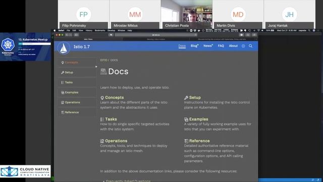Select About in Istio top navigation
The width and height of the screenshot is (323, 182).
[233, 46]
